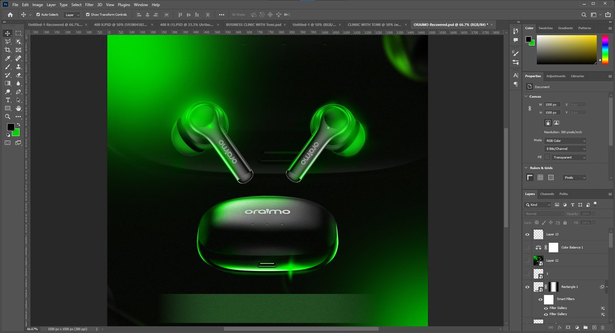Viewport: 615px width, 333px height.
Task: Select the Clone Stamp tool
Action: tap(18, 67)
